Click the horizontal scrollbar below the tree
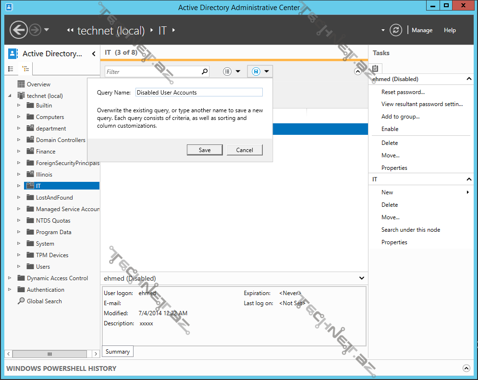 point(50,354)
